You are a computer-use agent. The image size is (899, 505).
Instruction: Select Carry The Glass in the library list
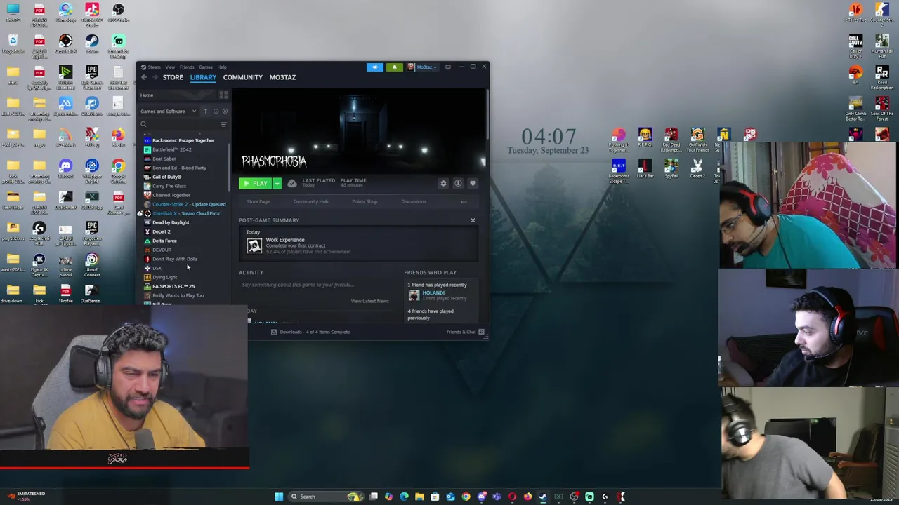pyautogui.click(x=169, y=186)
